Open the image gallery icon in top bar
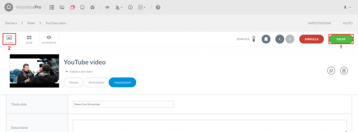The image size is (358, 132). point(62,7)
